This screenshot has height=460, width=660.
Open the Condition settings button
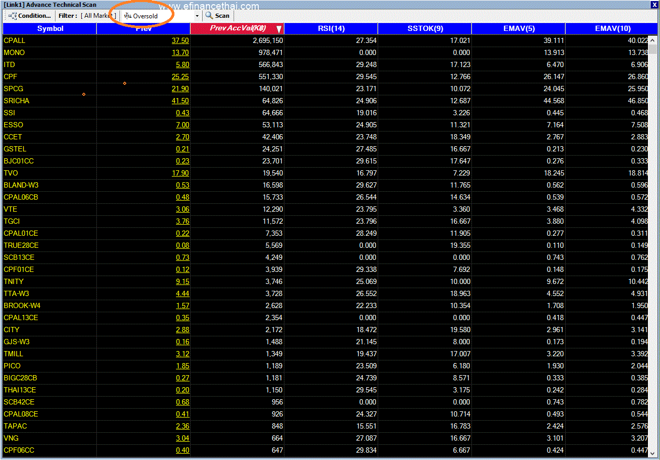tap(29, 16)
